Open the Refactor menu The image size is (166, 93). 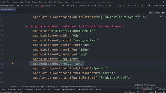click(35, 2)
